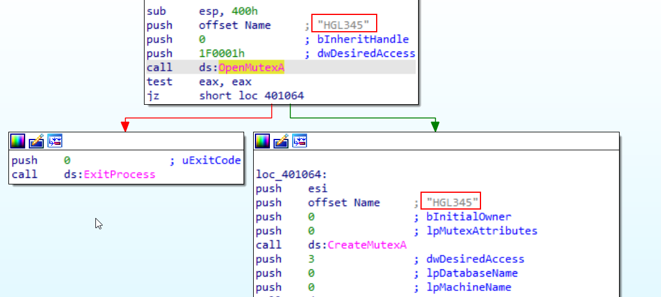
Task: Click the group nodes icon in loc_401064 block
Action: click(x=299, y=141)
